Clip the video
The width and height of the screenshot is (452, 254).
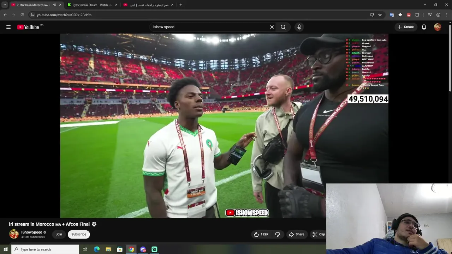[x=319, y=234]
